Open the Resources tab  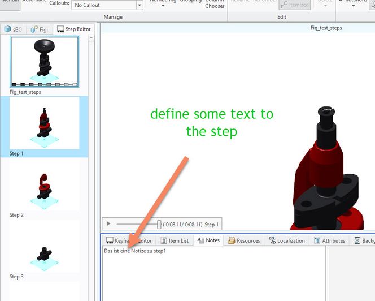click(244, 240)
